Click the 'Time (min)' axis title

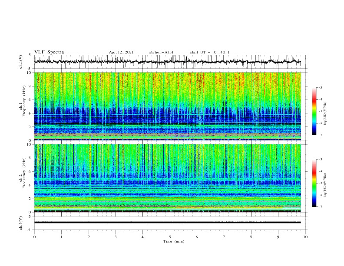[x=174, y=241]
